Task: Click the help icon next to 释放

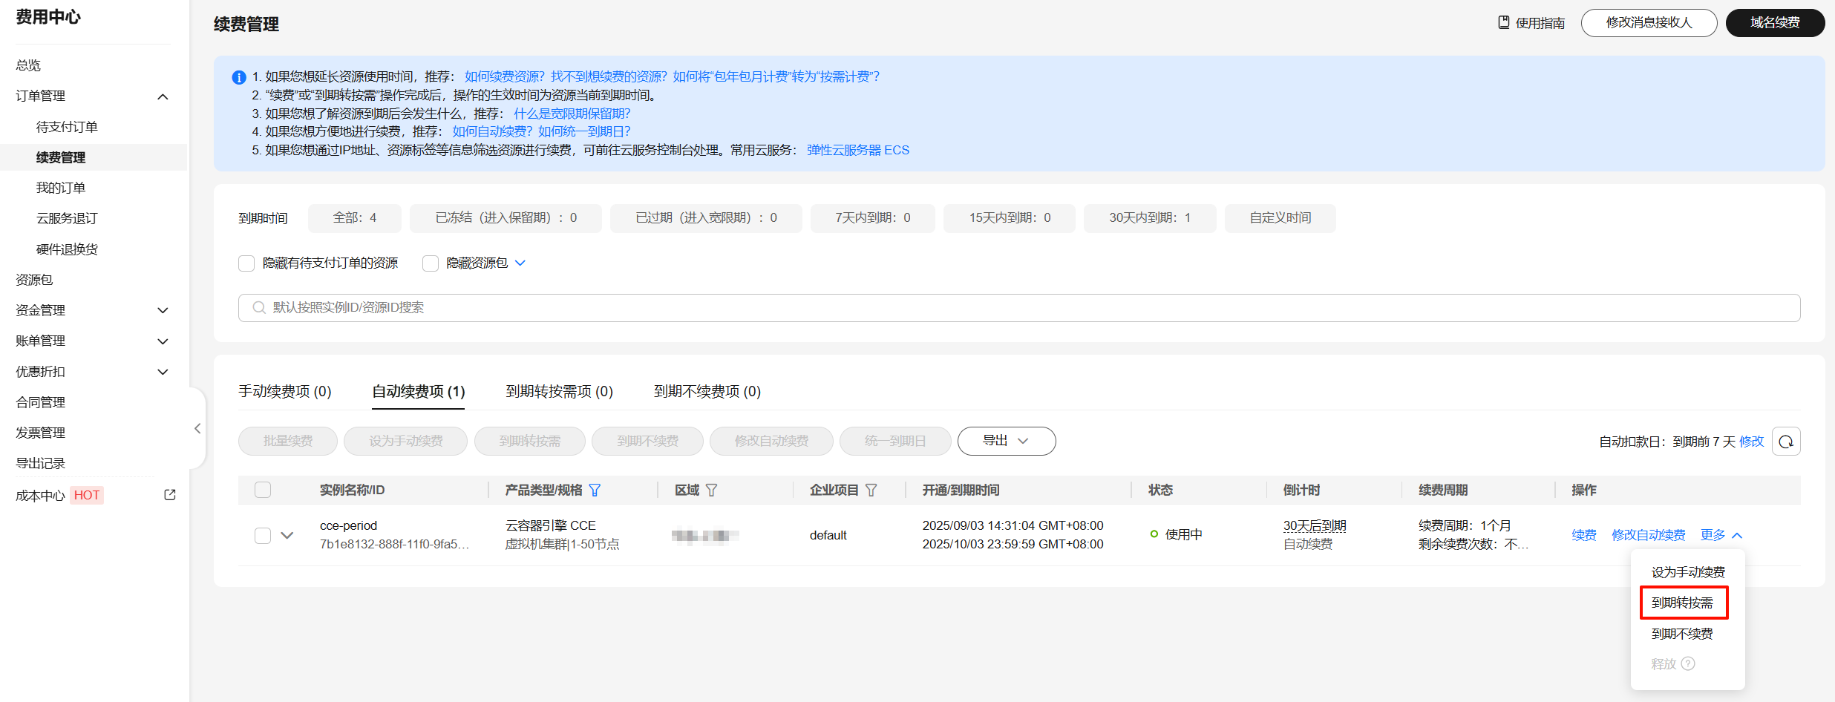Action: (x=1688, y=663)
